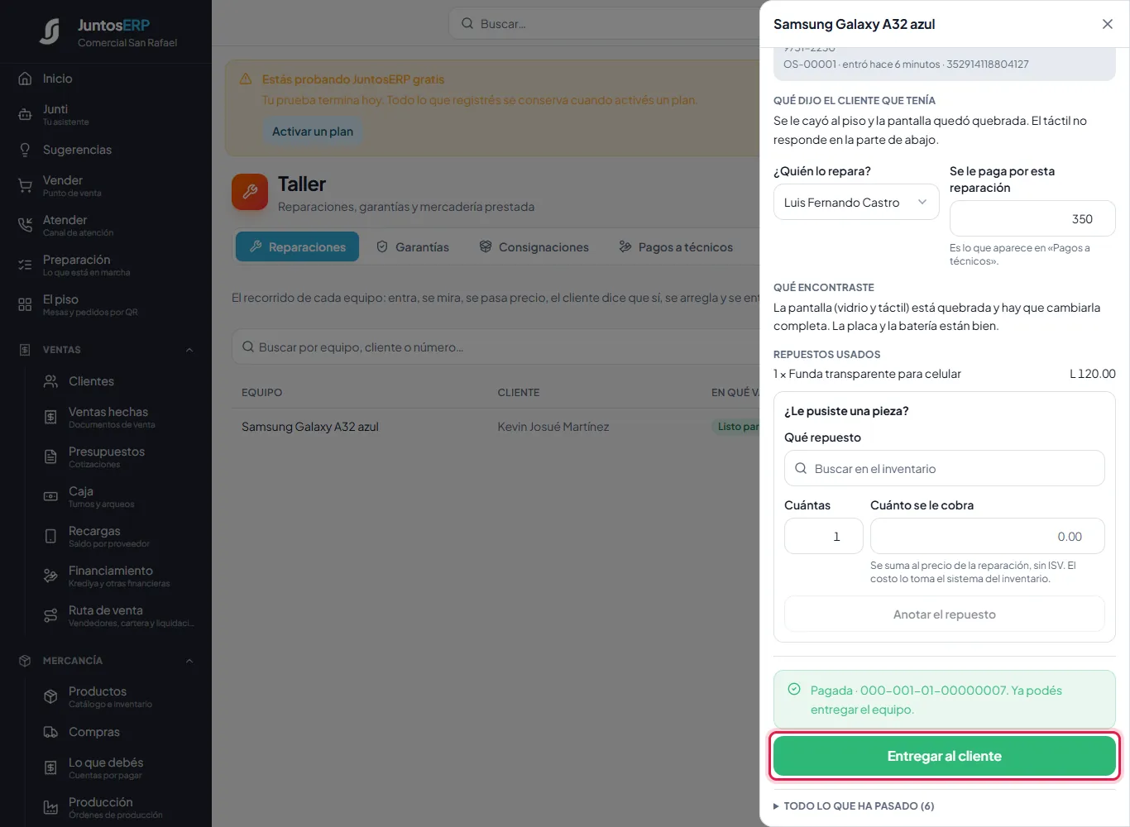This screenshot has width=1130, height=827.
Task: Open the Consignaciones tab
Action: [534, 246]
